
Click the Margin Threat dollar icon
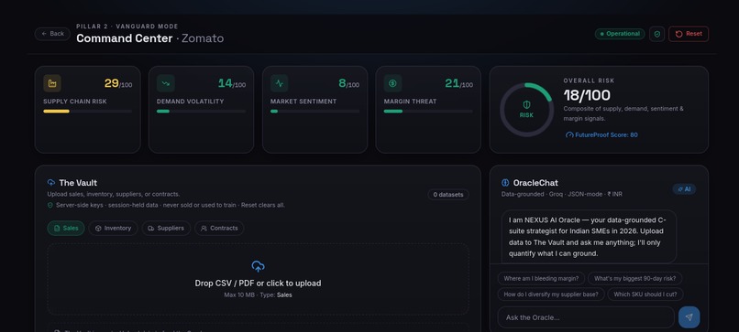[392, 83]
